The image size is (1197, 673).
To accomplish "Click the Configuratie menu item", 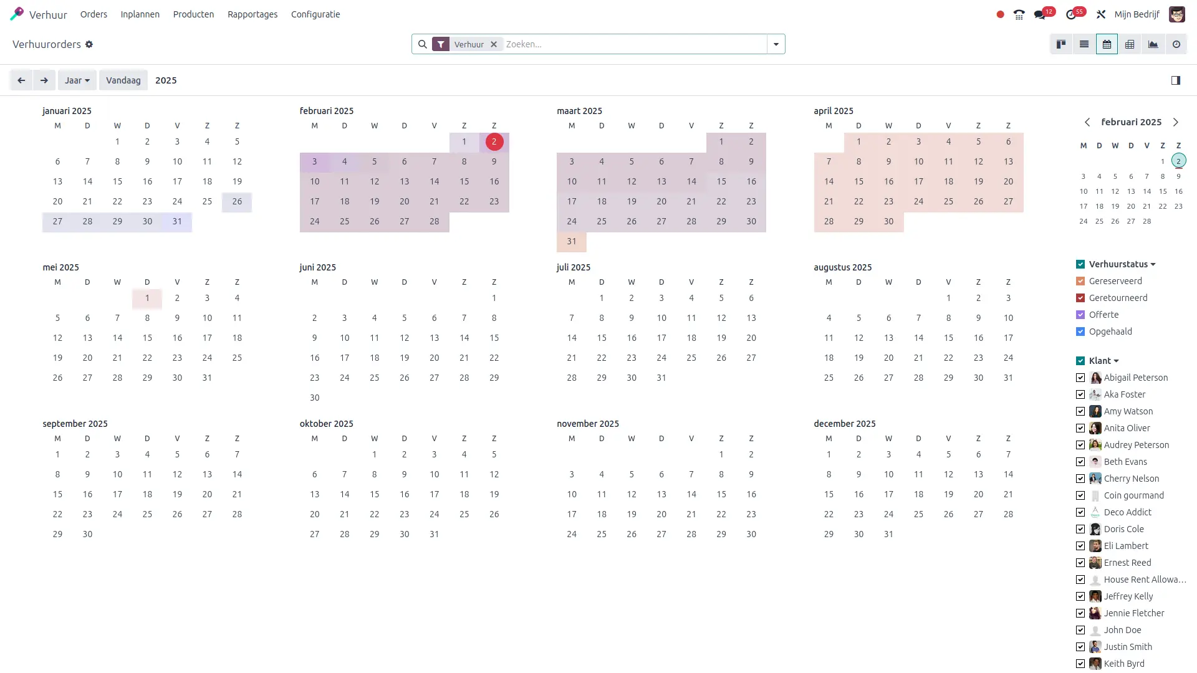I will (x=315, y=14).
